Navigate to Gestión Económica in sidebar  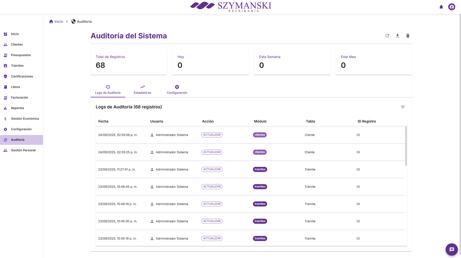(25, 119)
